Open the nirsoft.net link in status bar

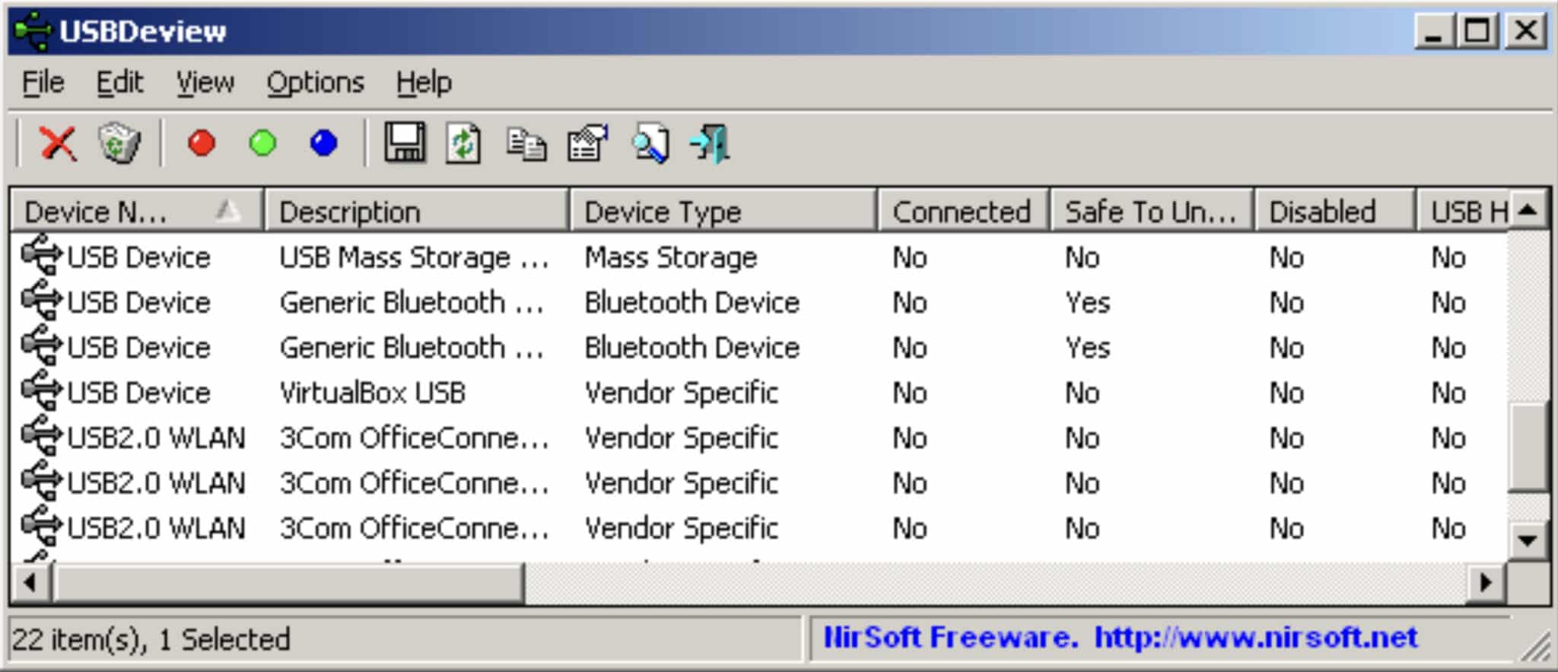1255,637
